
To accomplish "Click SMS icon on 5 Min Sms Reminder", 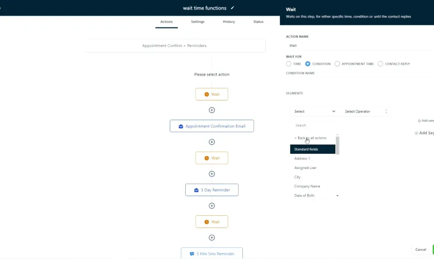I will [192, 254].
